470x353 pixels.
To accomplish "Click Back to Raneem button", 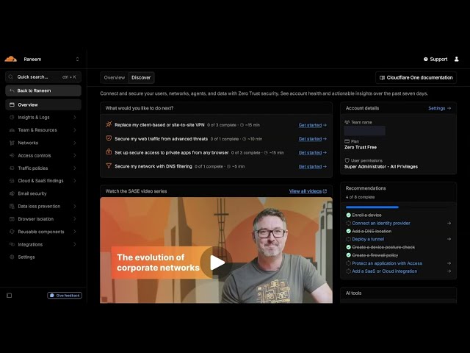I will coord(43,90).
